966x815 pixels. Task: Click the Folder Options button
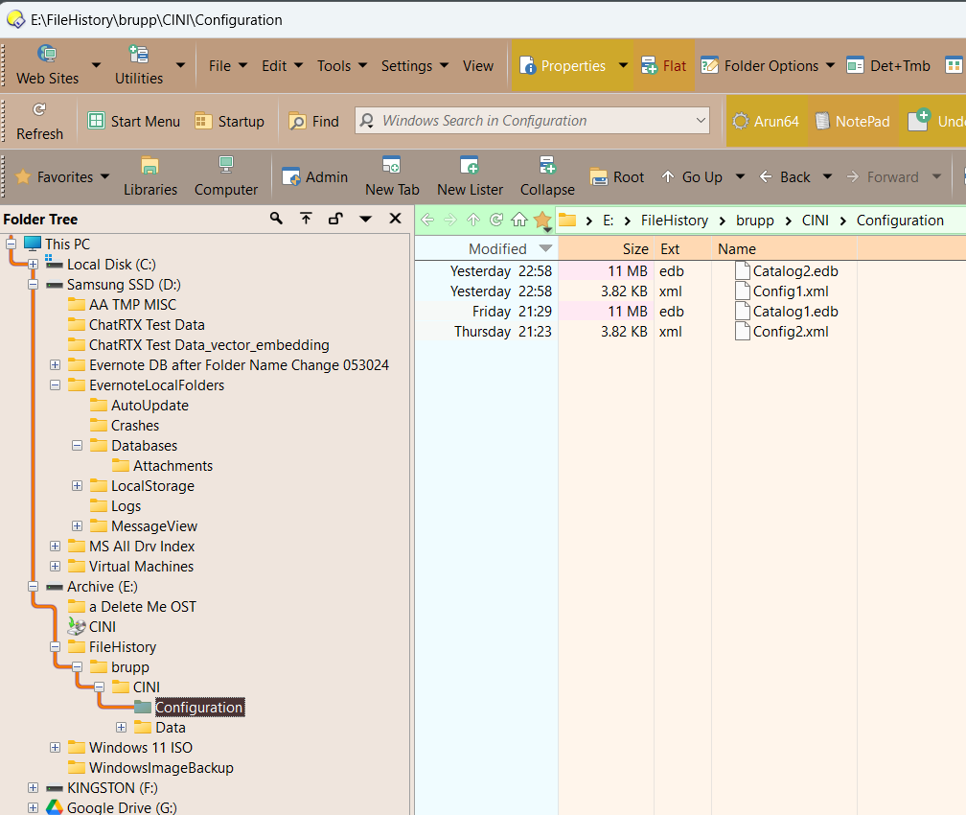760,66
